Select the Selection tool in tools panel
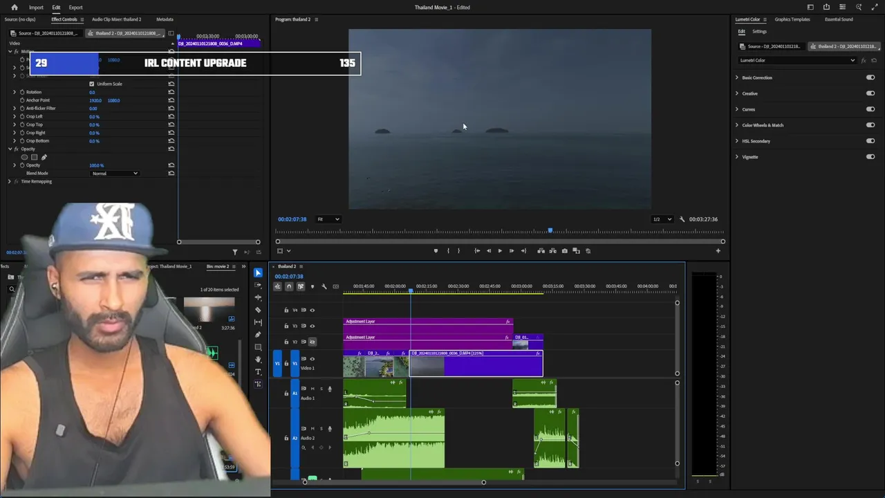 click(x=258, y=273)
